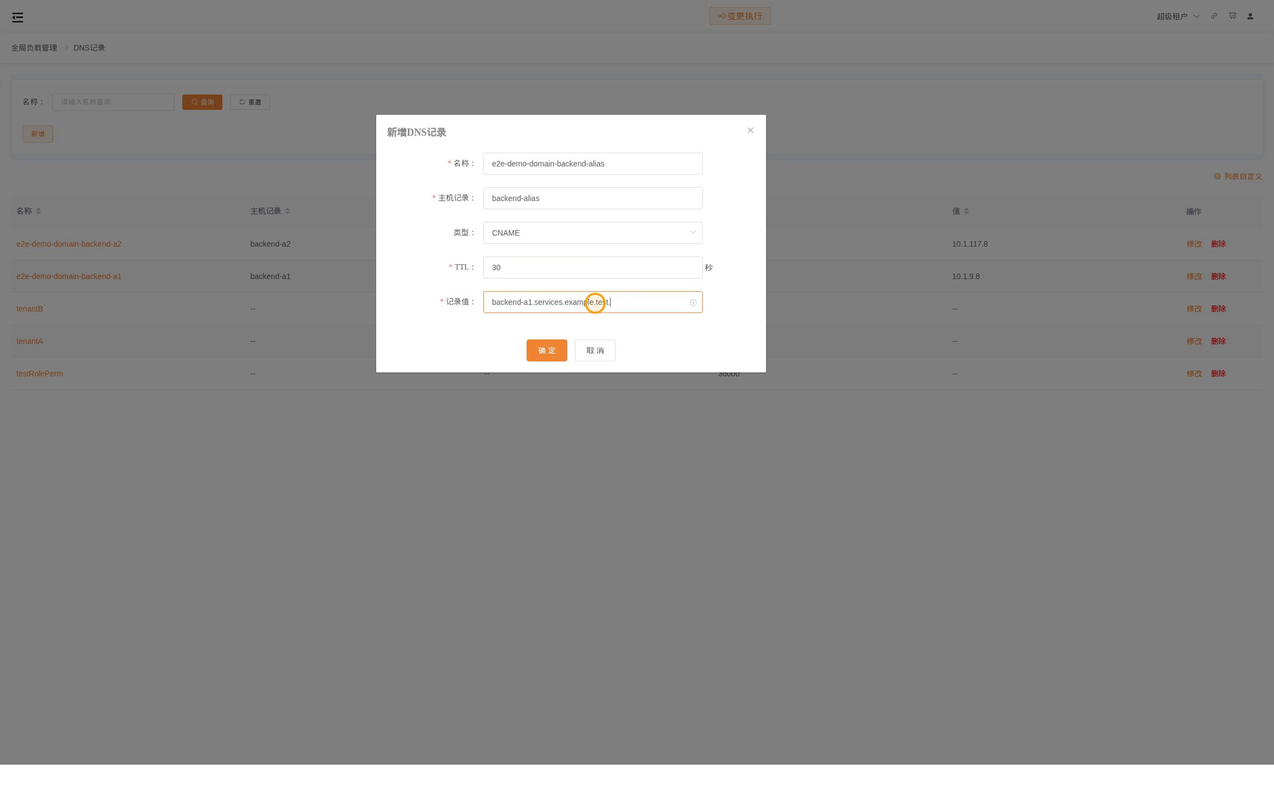Screen dimensions: 1274x791
Task: Click 删除 for tenantB row
Action: point(1218,309)
